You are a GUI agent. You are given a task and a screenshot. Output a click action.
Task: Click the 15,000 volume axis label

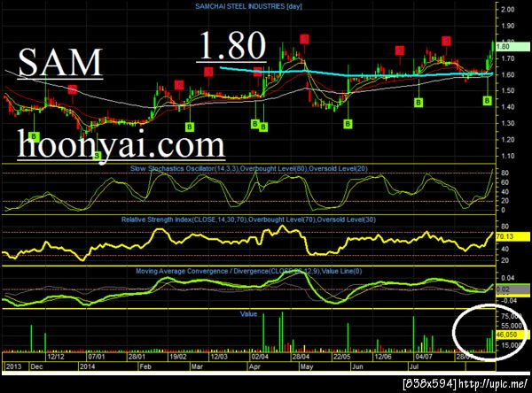click(x=512, y=345)
